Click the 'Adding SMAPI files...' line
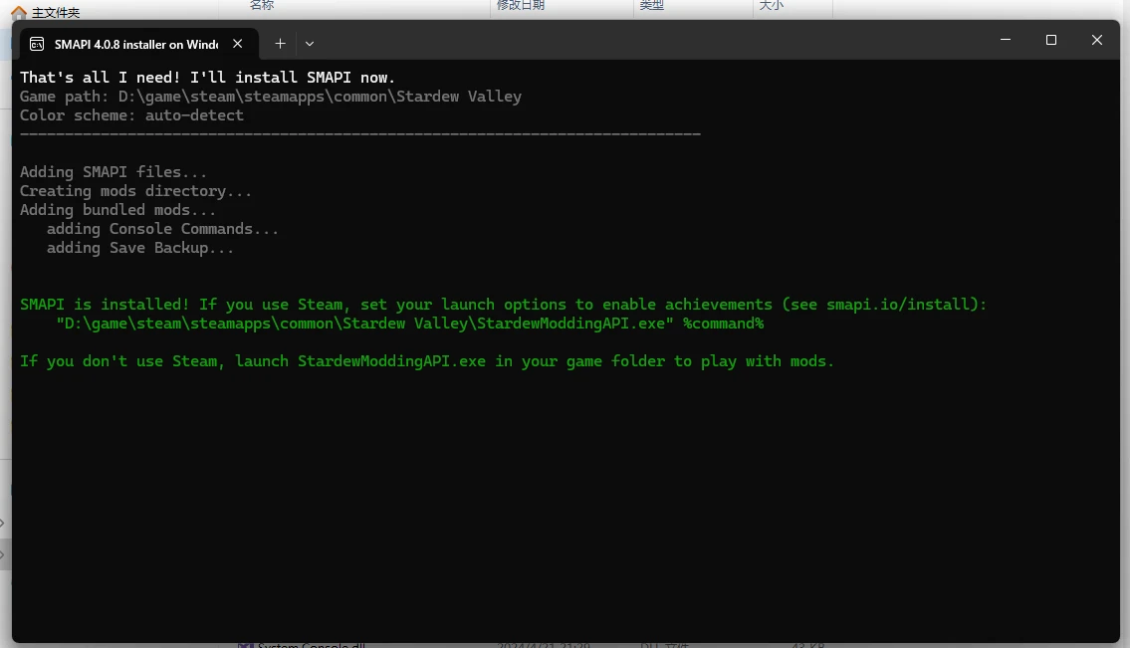Screen dimensions: 1130x648 [113, 171]
